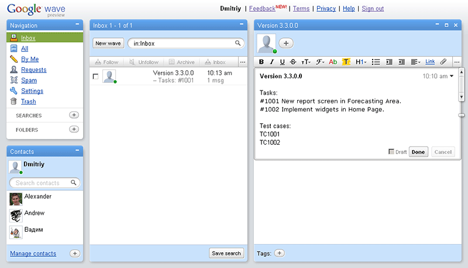468x268 pixels.
Task: Click Unfollow in the inbox toolbar
Action: coord(144,62)
